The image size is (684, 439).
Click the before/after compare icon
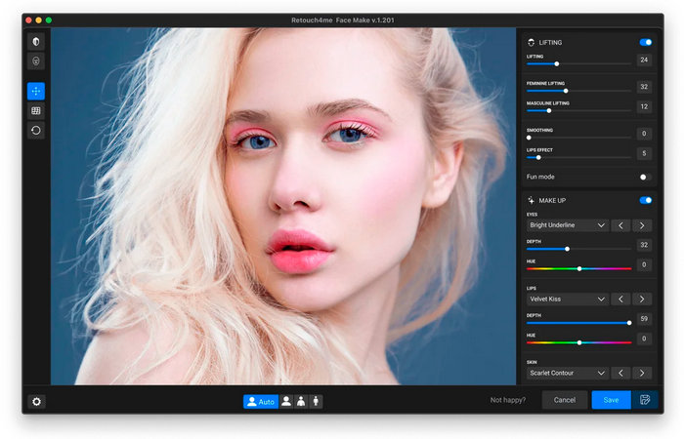click(x=36, y=41)
